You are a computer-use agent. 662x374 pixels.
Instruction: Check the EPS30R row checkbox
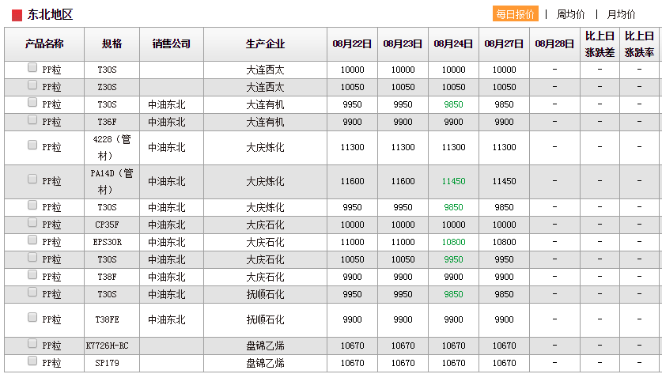click(32, 240)
